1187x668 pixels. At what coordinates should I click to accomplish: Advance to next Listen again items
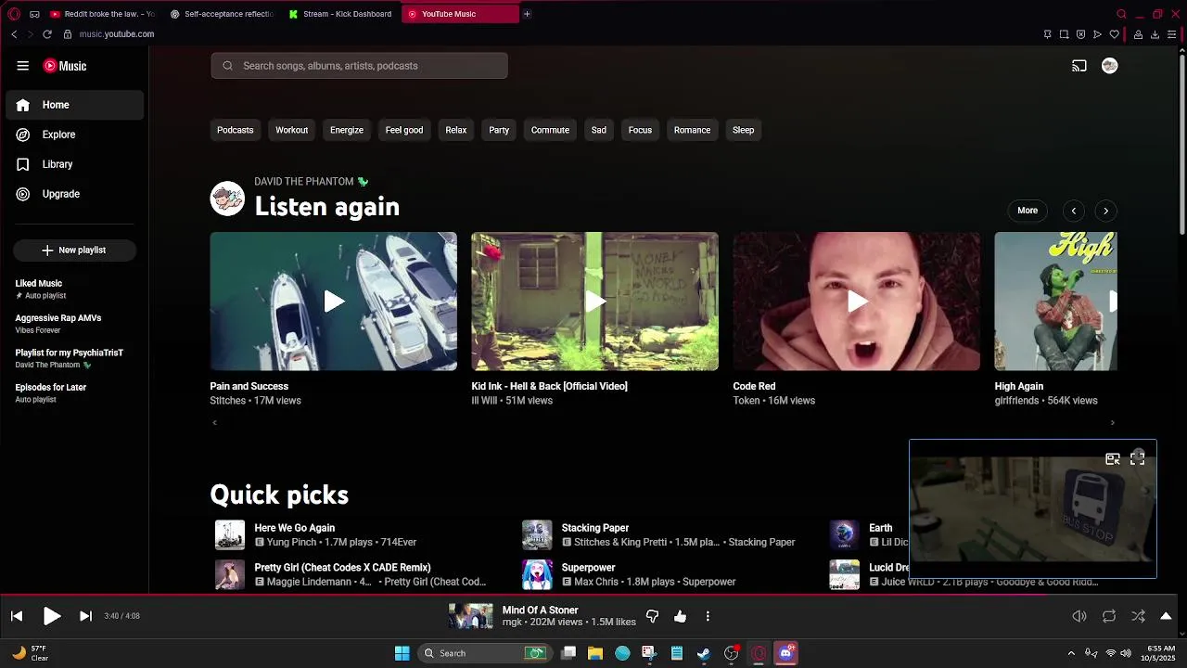(x=1105, y=211)
